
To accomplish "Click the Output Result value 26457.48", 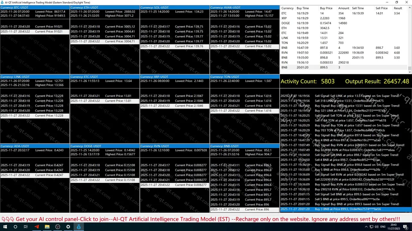I will pos(396,81).
